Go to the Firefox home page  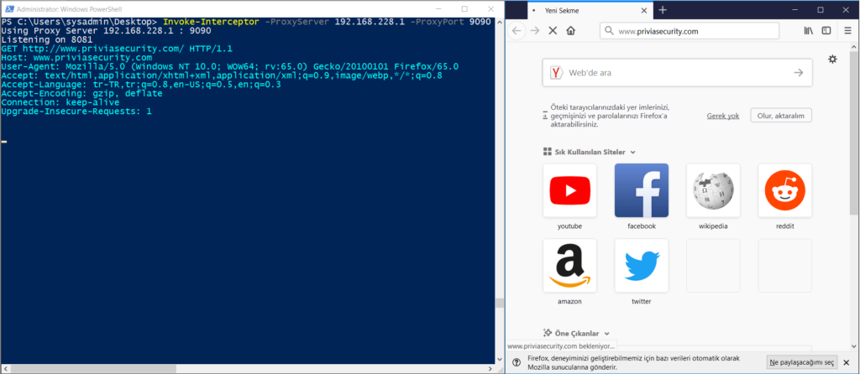[571, 31]
